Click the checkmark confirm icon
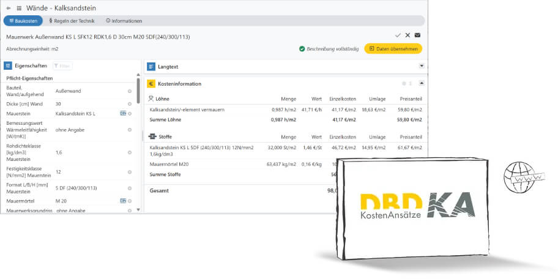558x279 pixels. (x=398, y=35)
